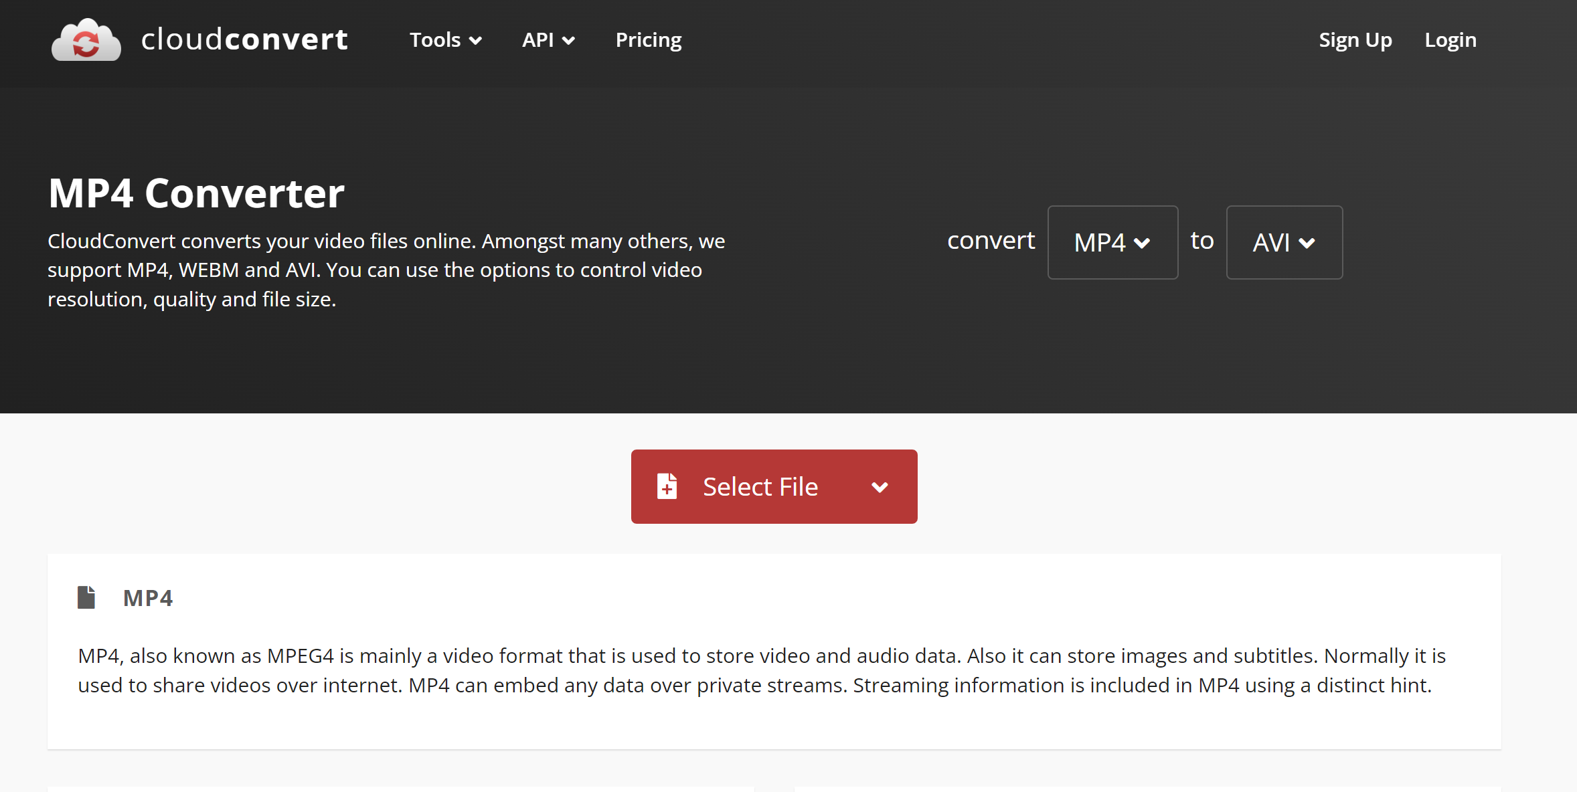The image size is (1577, 792).
Task: Click the chevron icon next to API
Action: click(x=569, y=41)
